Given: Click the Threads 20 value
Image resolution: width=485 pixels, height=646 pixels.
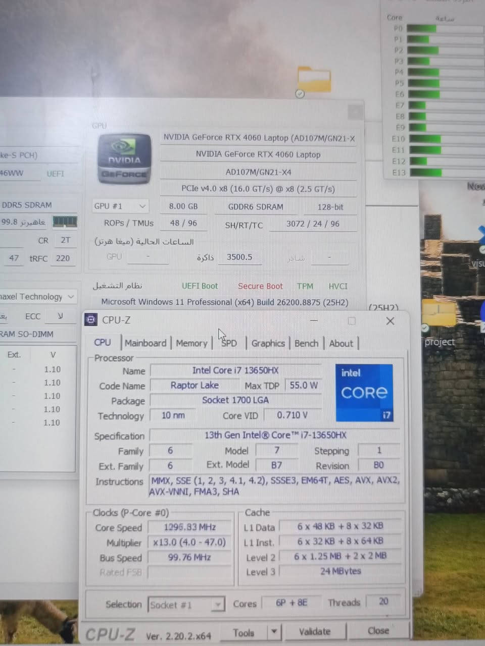Looking at the screenshot, I should 383,601.
